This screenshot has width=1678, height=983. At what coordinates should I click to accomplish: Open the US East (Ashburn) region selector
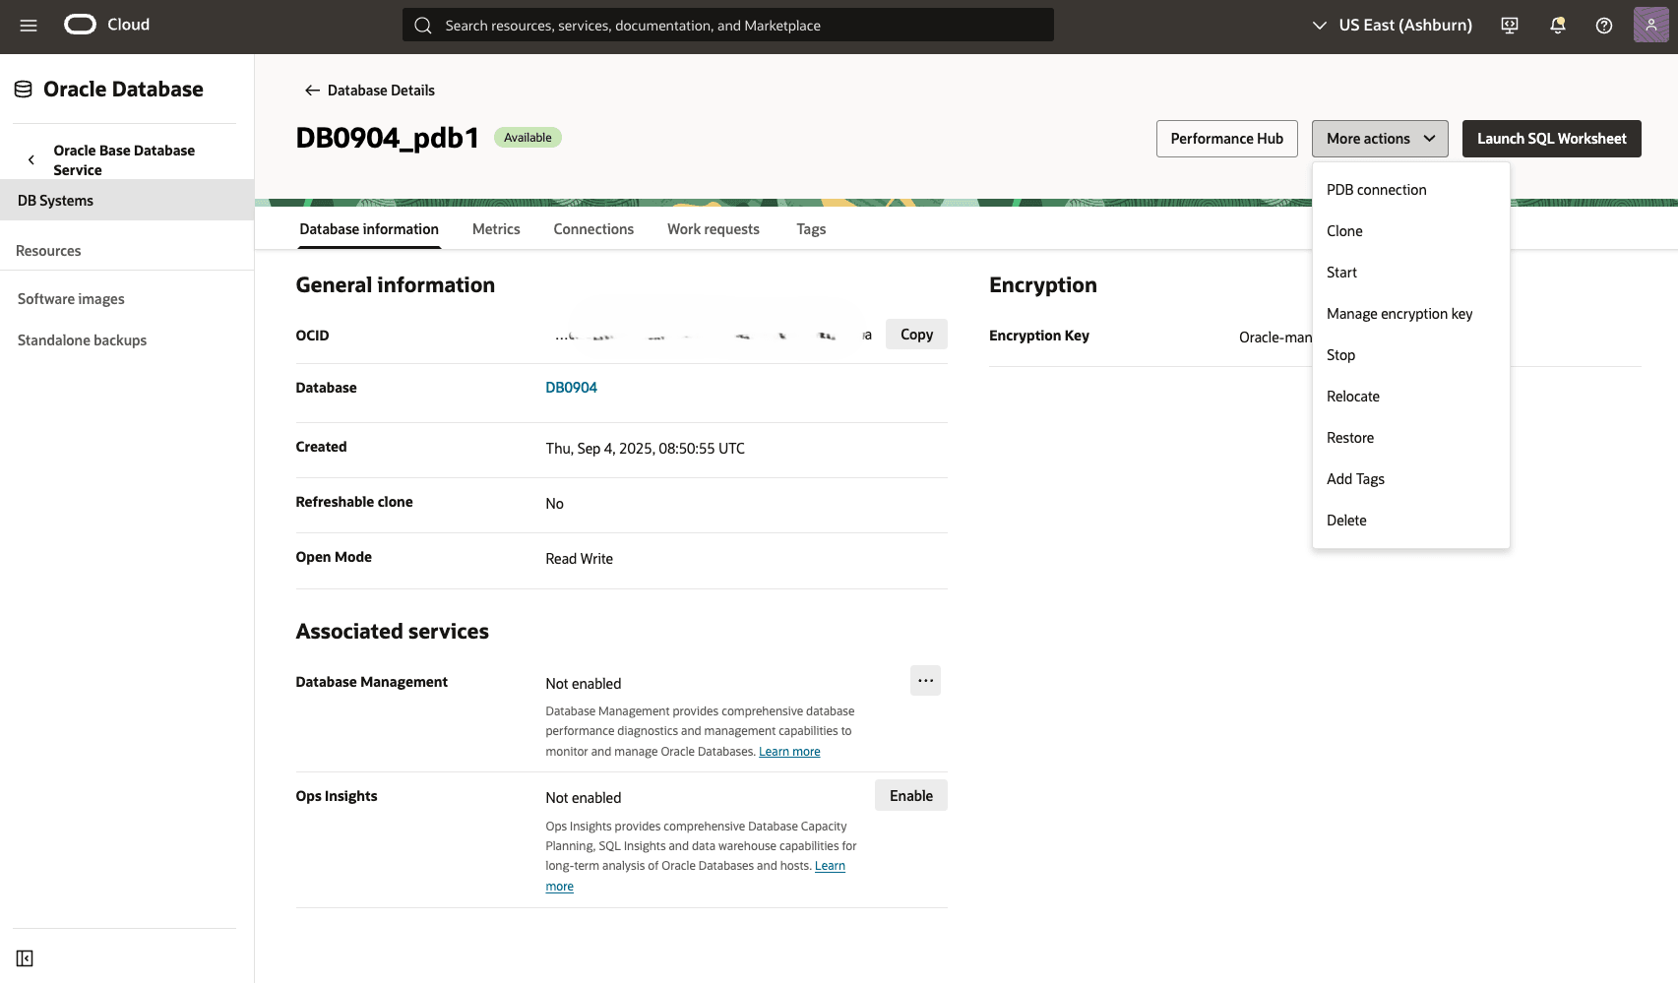[x=1391, y=25]
